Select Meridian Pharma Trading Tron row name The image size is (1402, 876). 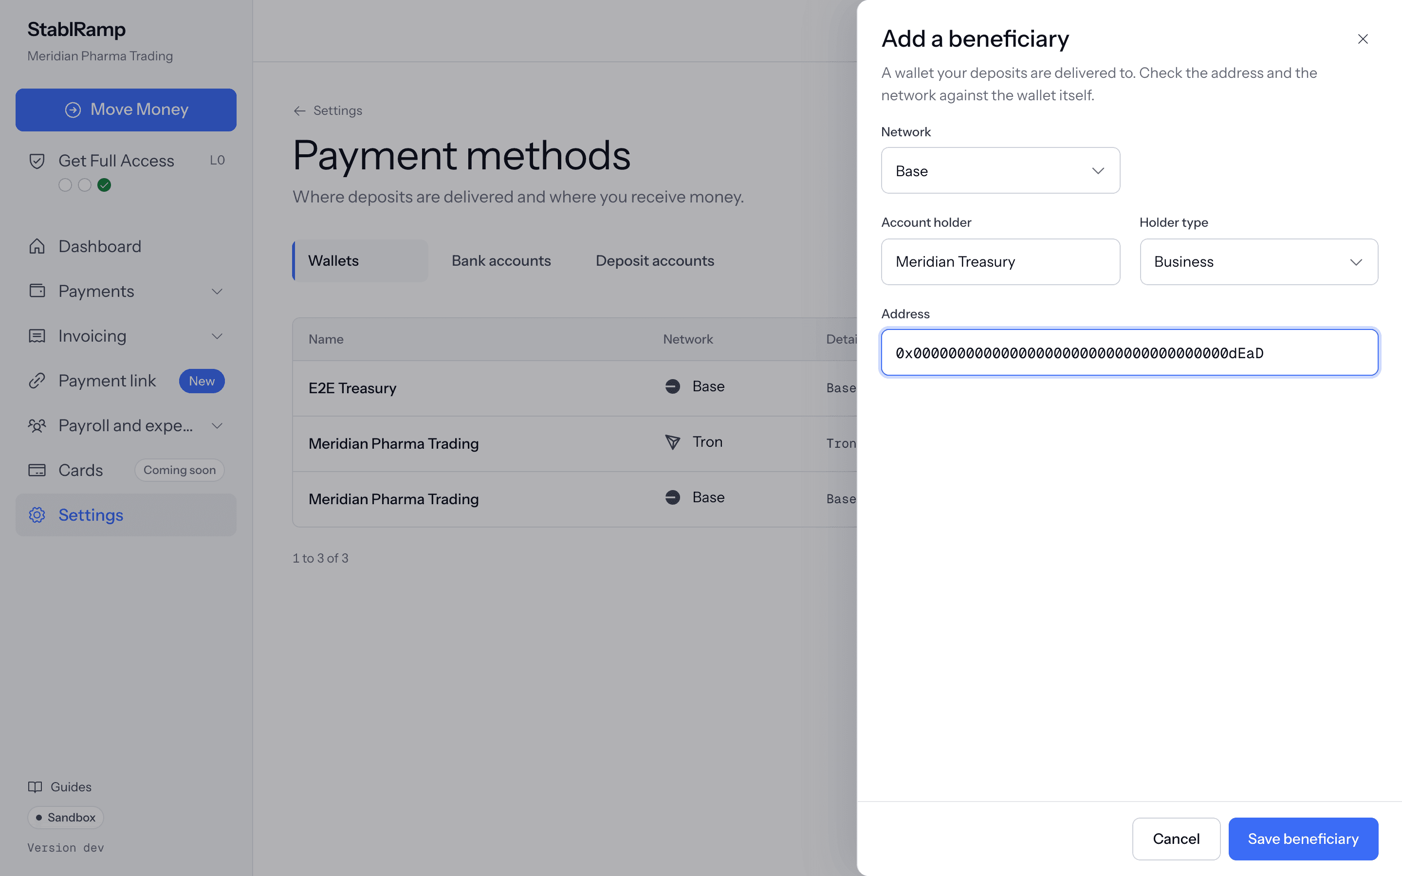(x=393, y=444)
